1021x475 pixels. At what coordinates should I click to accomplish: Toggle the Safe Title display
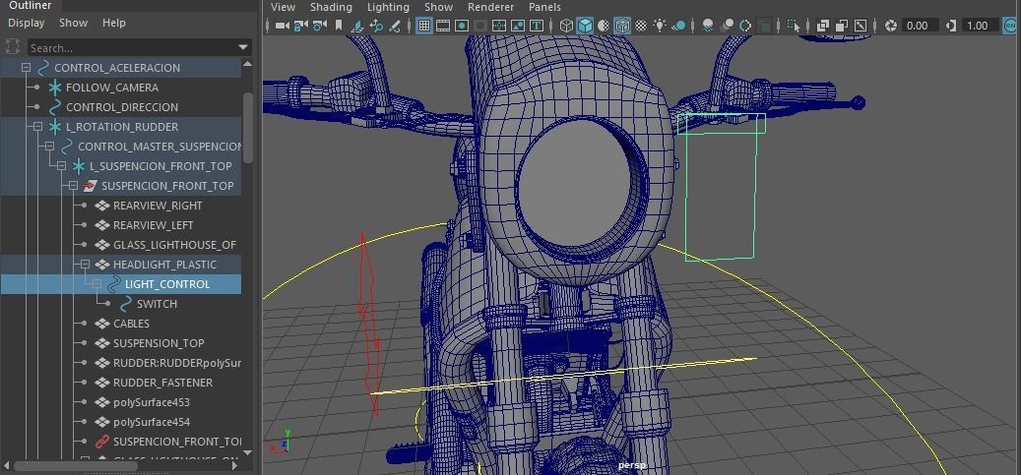coord(537,26)
